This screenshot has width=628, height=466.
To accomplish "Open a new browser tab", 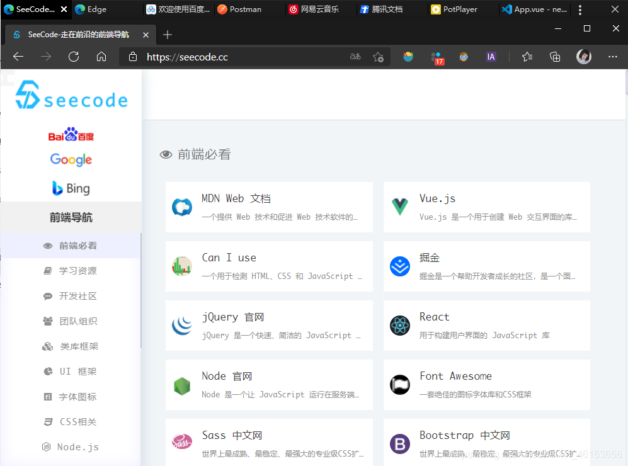I will (168, 35).
